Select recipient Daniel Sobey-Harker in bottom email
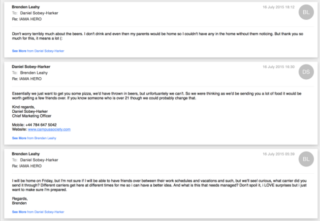 [x=39, y=160]
